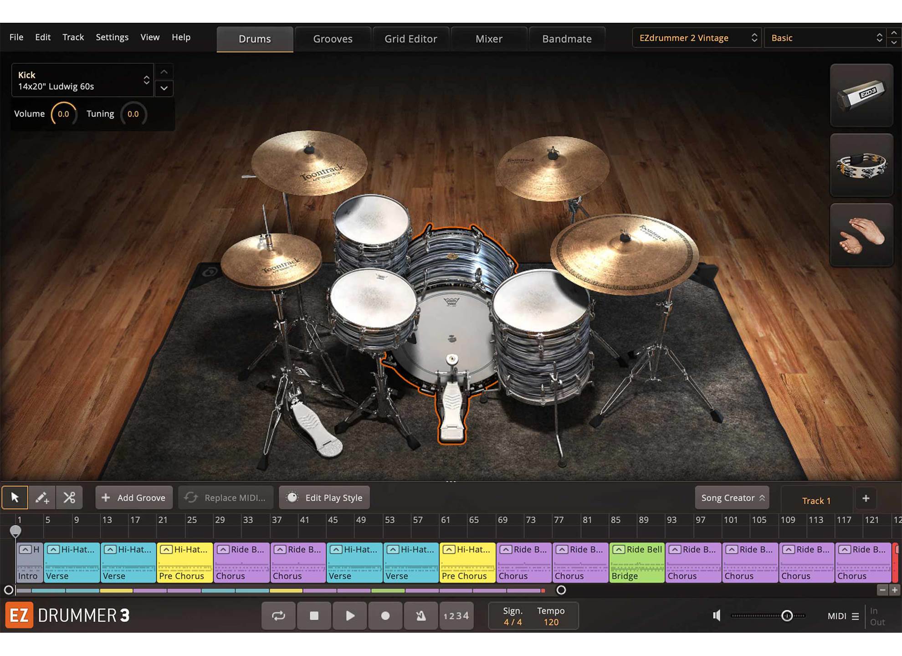Select the green Bridge block in timeline

click(637, 563)
